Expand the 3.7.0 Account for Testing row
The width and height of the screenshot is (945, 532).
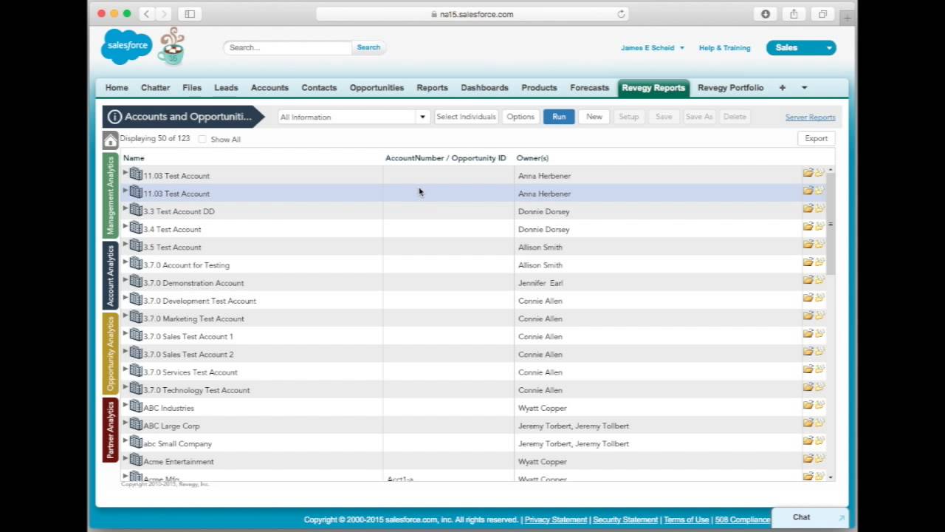pyautogui.click(x=126, y=262)
